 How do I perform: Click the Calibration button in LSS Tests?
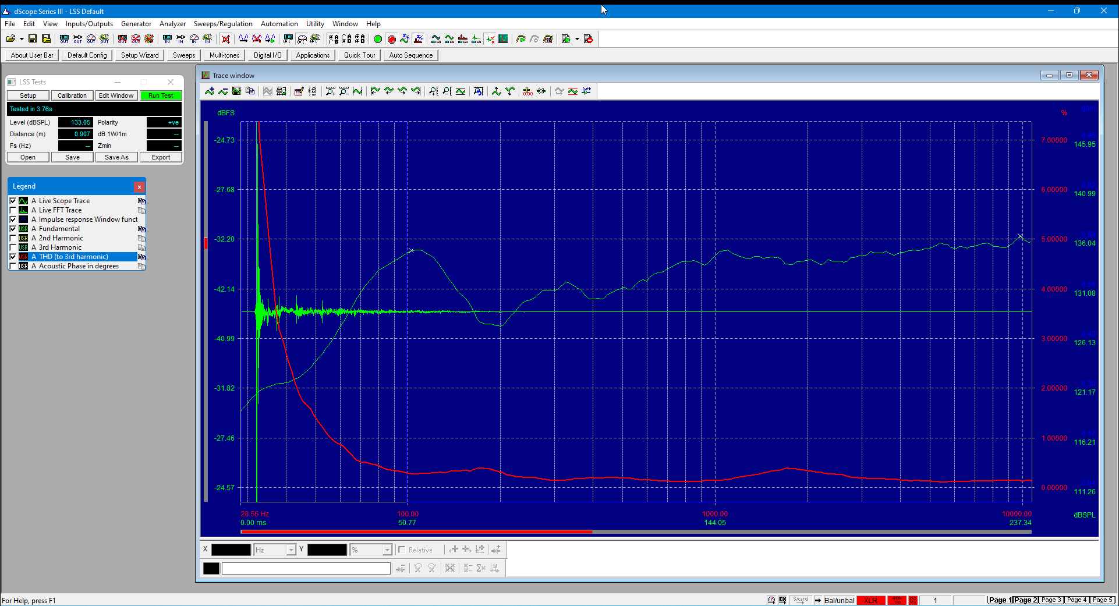72,95
